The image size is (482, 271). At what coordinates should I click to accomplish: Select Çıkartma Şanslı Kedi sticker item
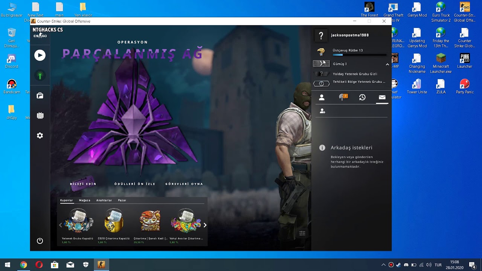150,226
